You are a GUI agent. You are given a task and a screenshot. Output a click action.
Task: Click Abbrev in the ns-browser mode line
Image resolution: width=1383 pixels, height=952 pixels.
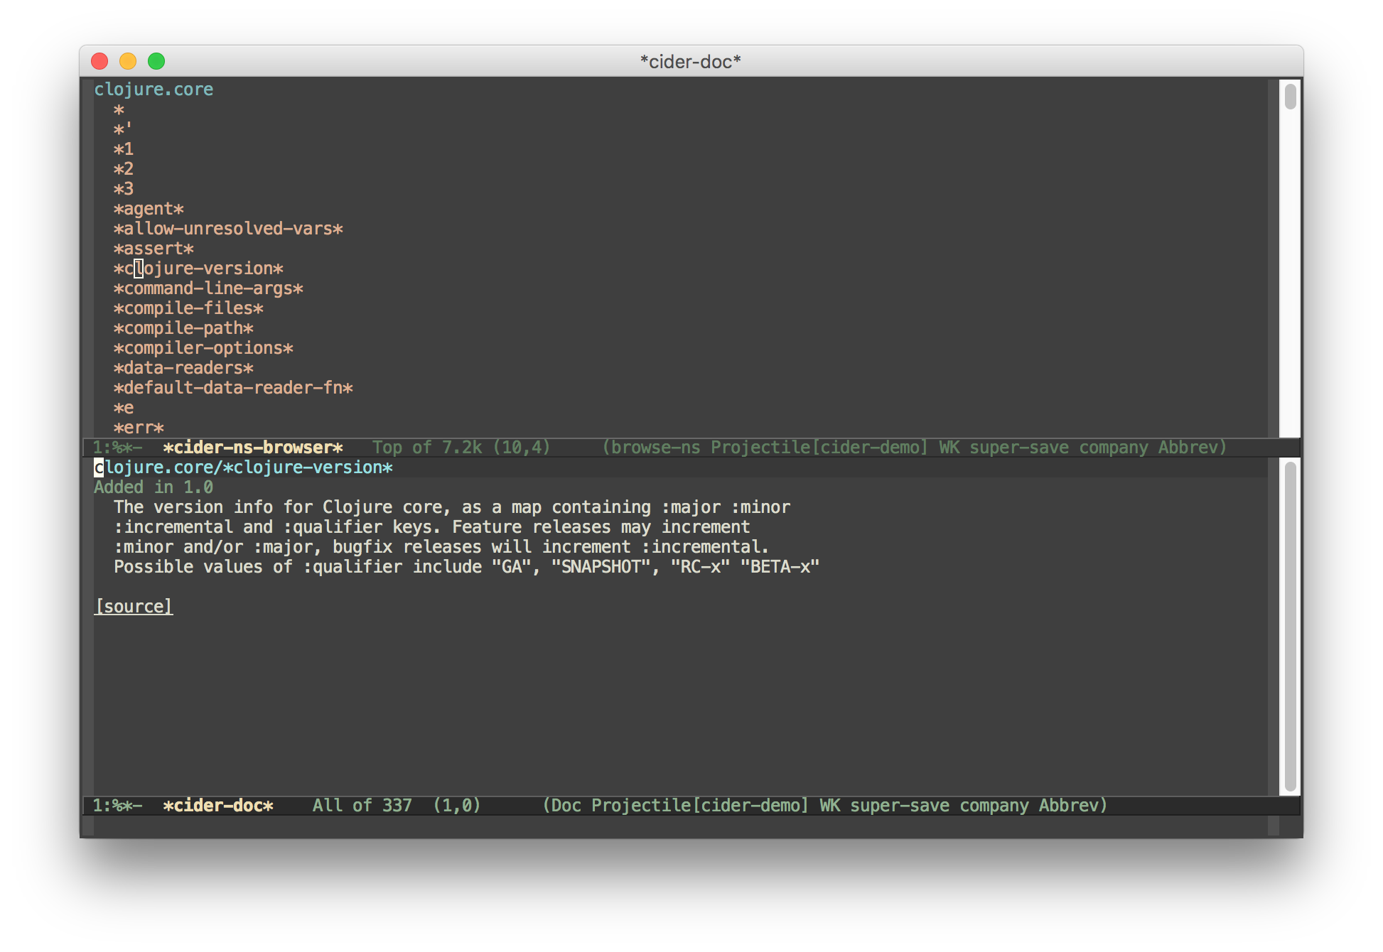[x=1188, y=448]
